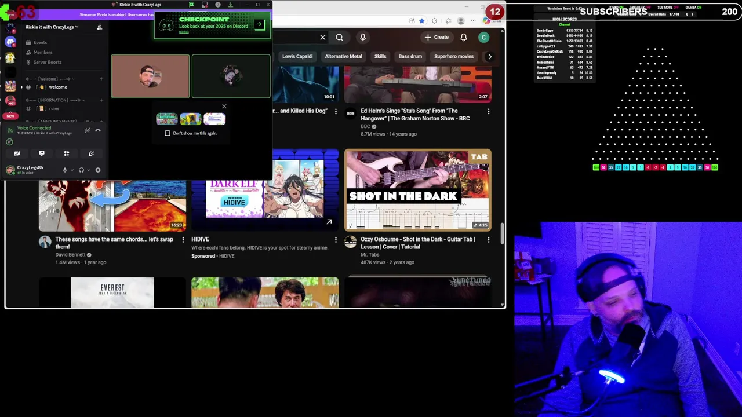This screenshot has width=742, height=417.
Task: Dismiss the Checkpoint banner link
Action: click(184, 32)
